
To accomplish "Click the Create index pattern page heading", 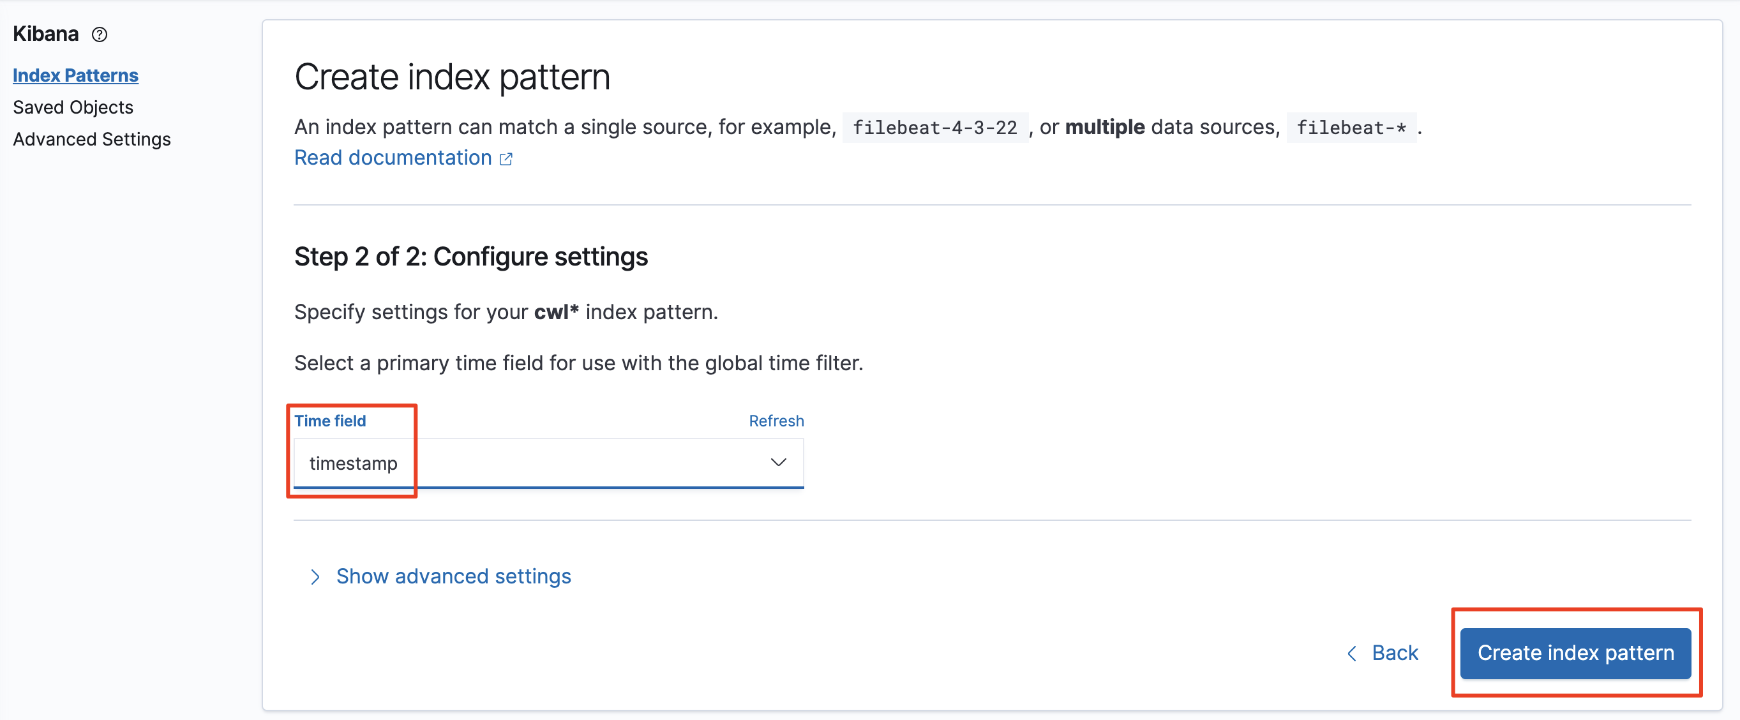I will point(452,77).
